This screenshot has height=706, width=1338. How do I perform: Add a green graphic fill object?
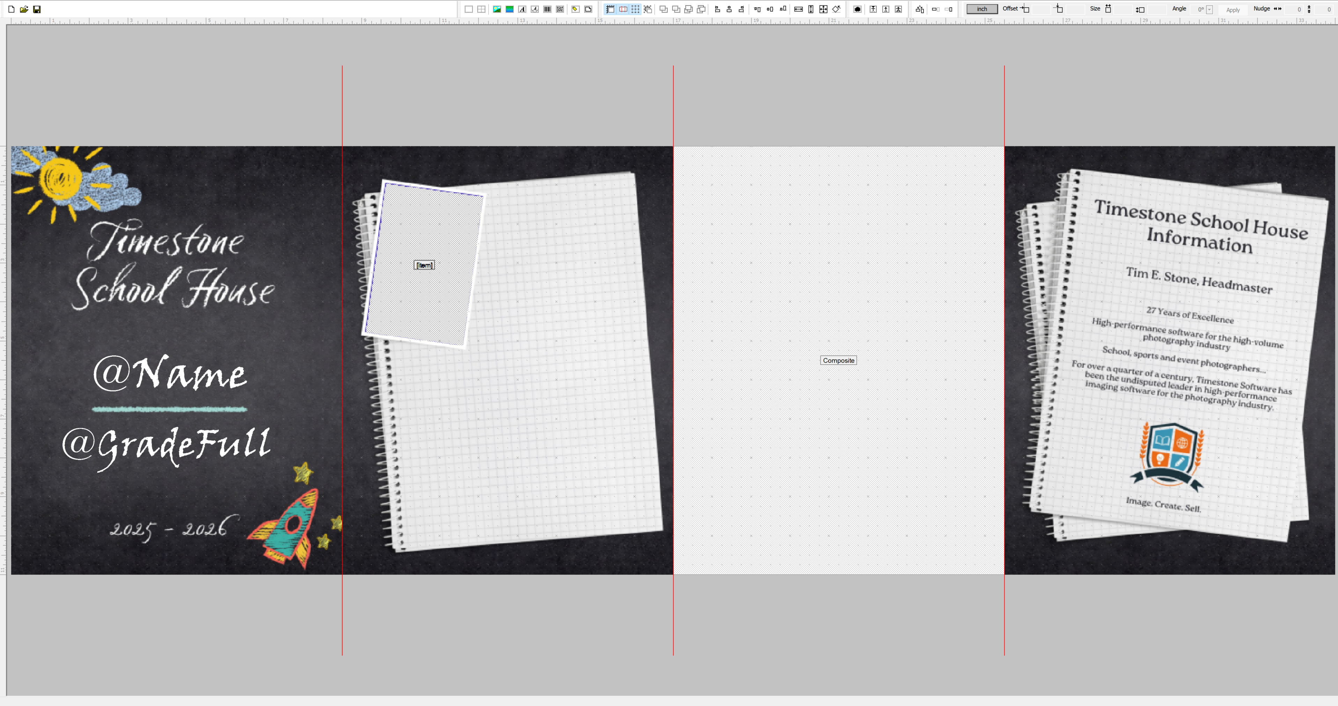click(509, 9)
